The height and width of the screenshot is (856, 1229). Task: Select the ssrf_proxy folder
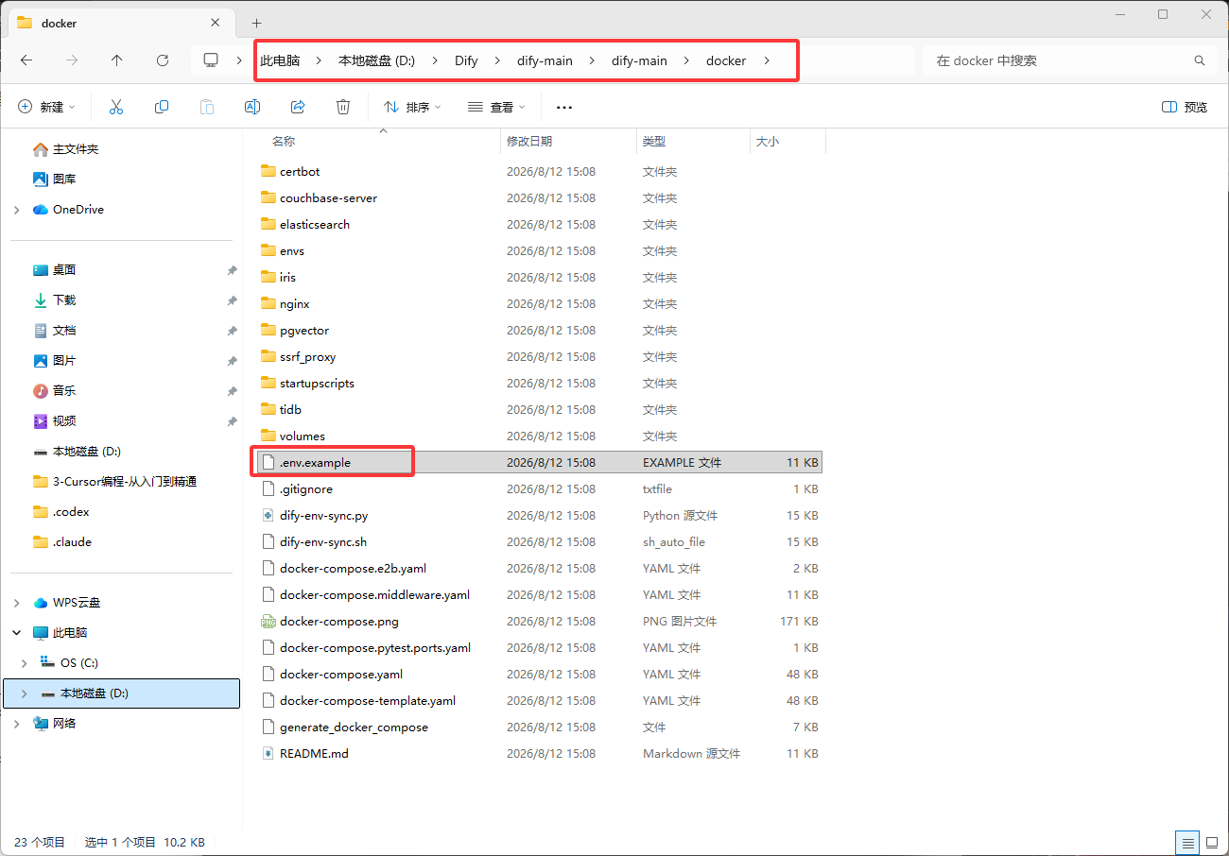click(x=540, y=357)
